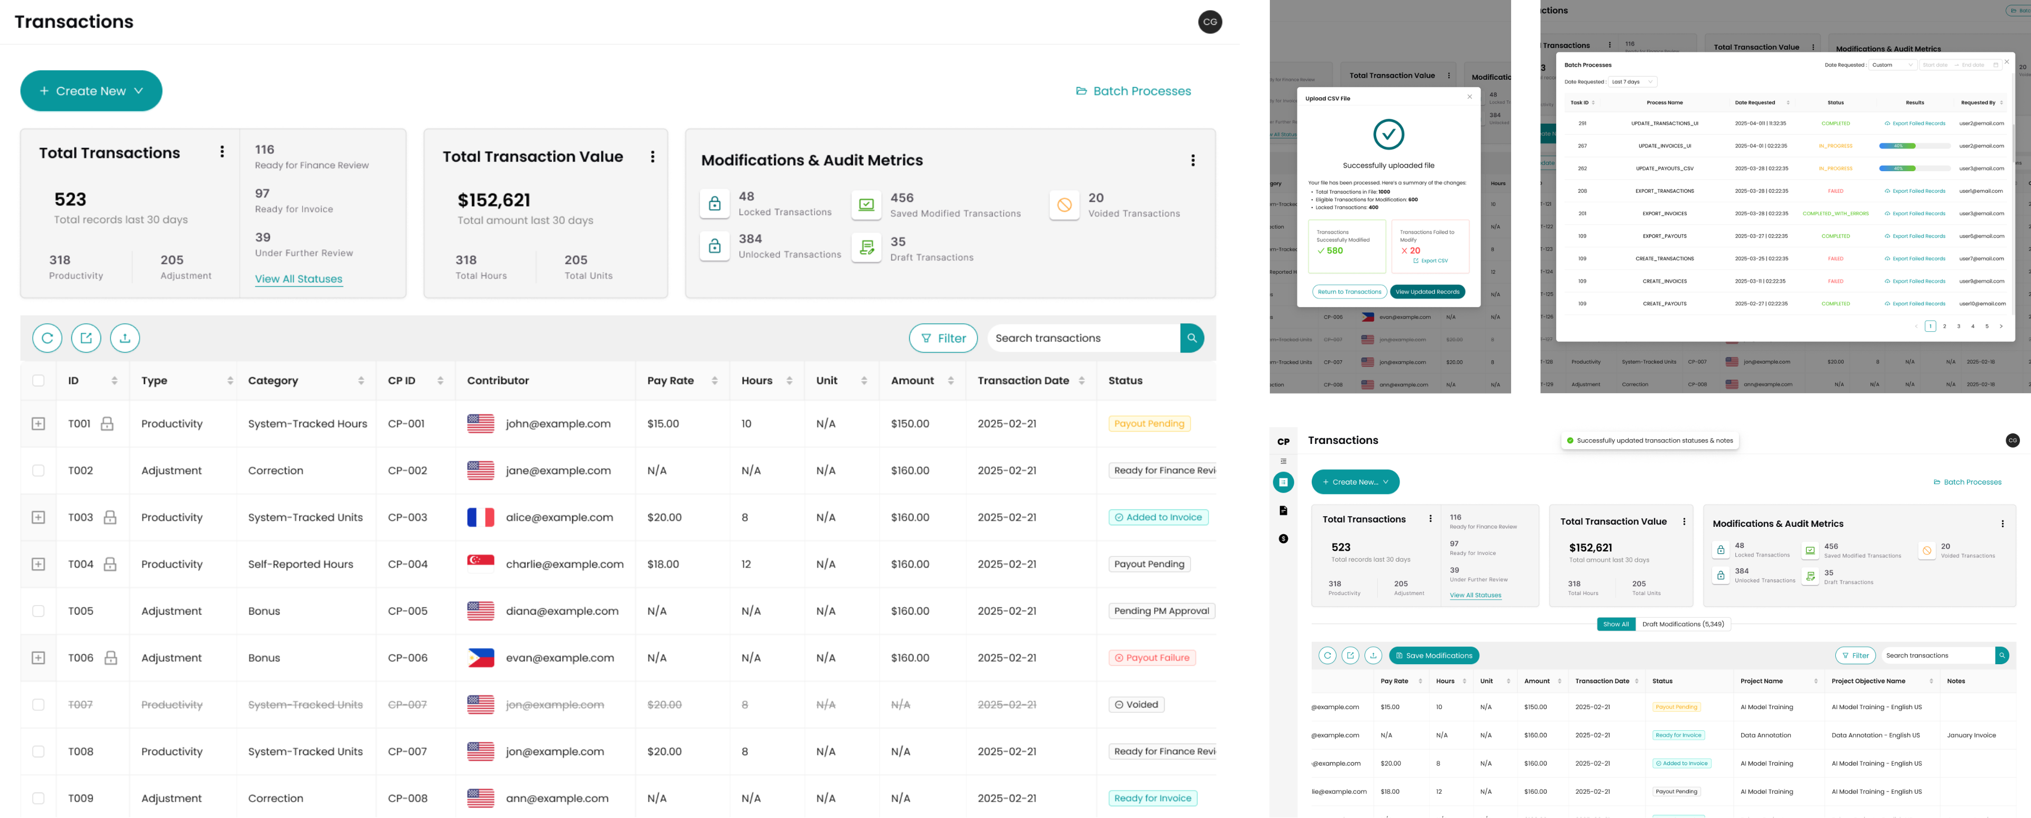The width and height of the screenshot is (2031, 818).
Task: Click lock icon beside T006
Action: point(111,658)
